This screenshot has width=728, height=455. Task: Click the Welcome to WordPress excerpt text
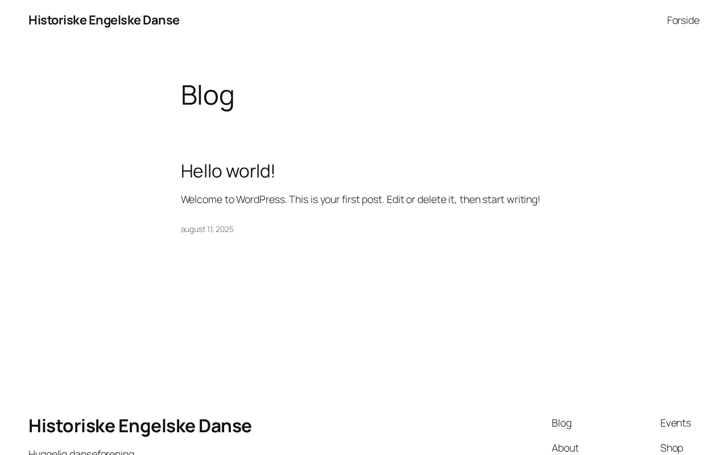[x=361, y=200]
